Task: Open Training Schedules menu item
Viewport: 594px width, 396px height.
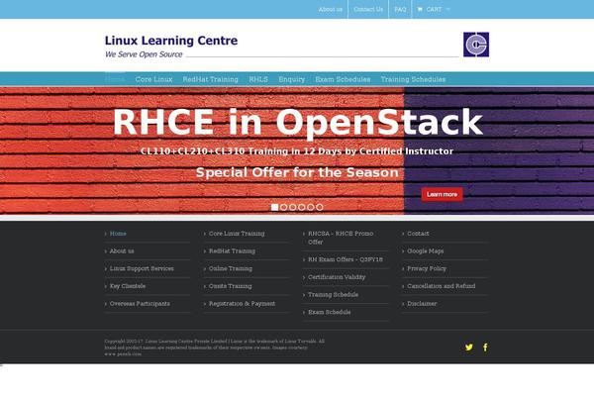Action: pos(413,79)
